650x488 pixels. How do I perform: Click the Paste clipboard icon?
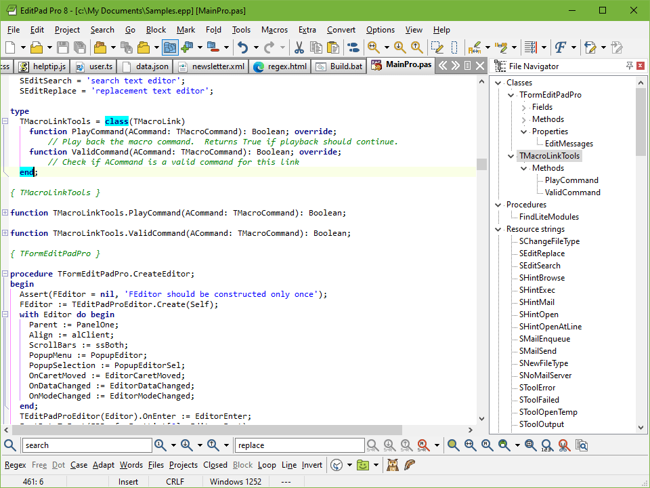click(333, 47)
